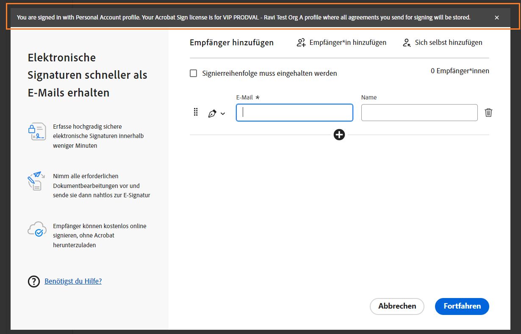Image resolution: width=521 pixels, height=334 pixels.
Task: Grab the dotted drag handle of the recipient row
Action: 196,112
